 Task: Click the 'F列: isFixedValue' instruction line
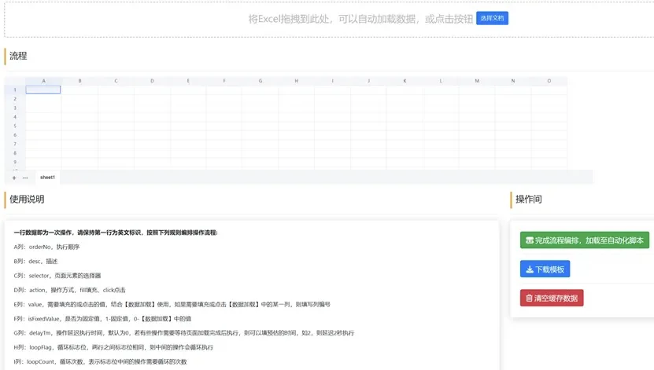click(x=102, y=319)
